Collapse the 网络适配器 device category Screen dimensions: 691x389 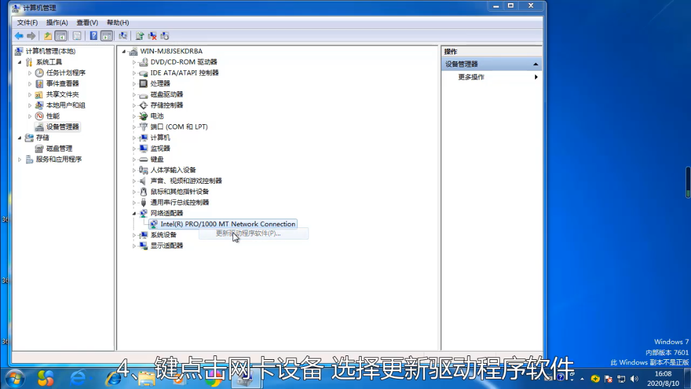(x=134, y=213)
